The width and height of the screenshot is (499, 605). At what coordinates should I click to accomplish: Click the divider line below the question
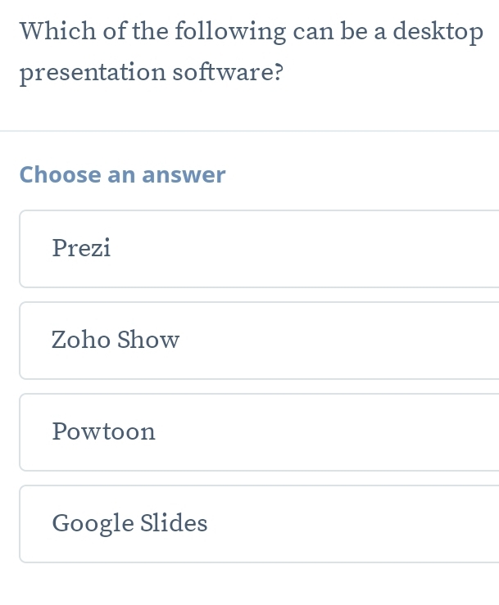(x=249, y=131)
